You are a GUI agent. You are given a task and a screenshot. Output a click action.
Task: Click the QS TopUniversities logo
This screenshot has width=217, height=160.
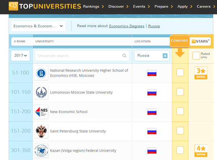[x=45, y=6]
